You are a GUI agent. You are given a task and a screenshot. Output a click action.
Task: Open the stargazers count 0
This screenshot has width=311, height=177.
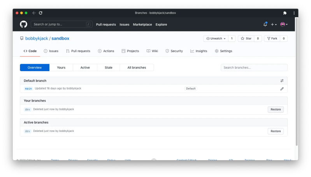(x=258, y=39)
